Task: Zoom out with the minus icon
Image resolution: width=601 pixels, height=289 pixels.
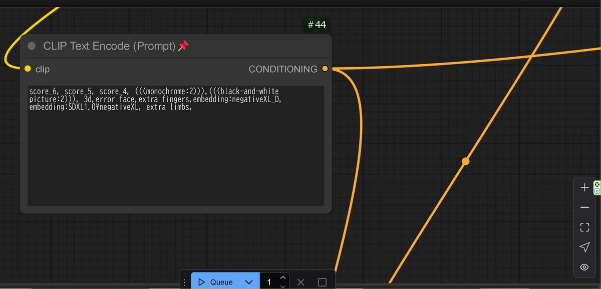Action: [584, 207]
